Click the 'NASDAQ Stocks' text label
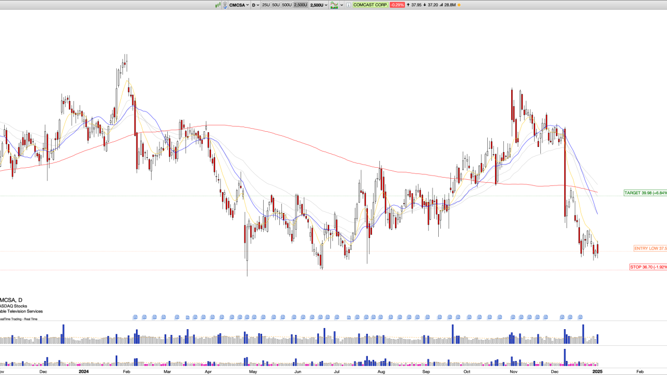Image resolution: width=667 pixels, height=375 pixels. tap(14, 306)
